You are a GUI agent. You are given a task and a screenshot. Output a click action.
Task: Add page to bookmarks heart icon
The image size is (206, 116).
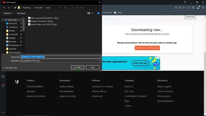tap(188, 8)
